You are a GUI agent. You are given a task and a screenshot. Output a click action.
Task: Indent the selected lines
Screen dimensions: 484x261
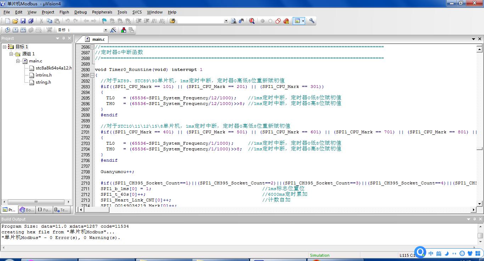139,21
